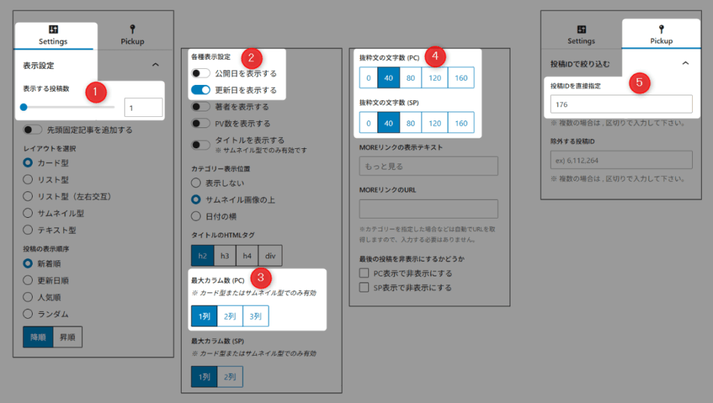This screenshot has width=713, height=403.
Task: Set SP excerpt length to 0
Action: [368, 123]
